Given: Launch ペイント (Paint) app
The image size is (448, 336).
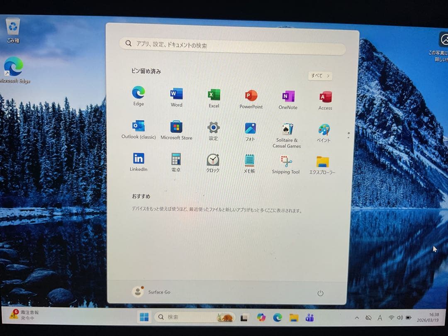Looking at the screenshot, I should tap(324, 133).
